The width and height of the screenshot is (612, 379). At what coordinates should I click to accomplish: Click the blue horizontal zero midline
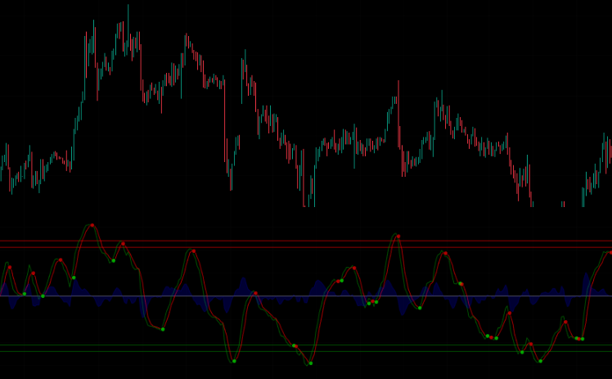(245, 296)
